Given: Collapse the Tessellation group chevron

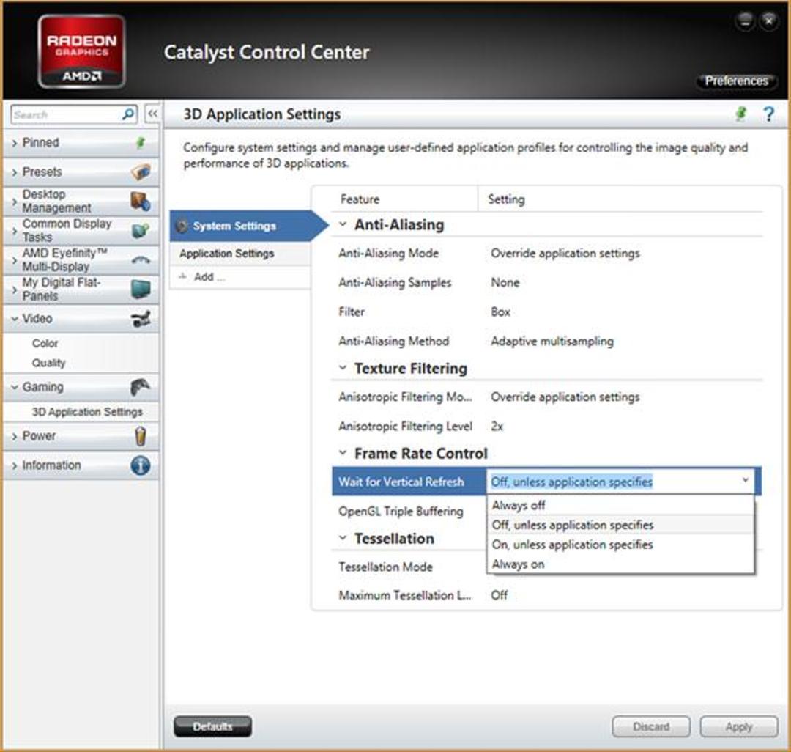Looking at the screenshot, I should tap(343, 537).
